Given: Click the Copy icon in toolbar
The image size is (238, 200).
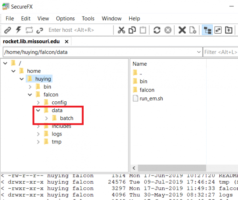Looking at the screenshot, I should [x=132, y=30].
